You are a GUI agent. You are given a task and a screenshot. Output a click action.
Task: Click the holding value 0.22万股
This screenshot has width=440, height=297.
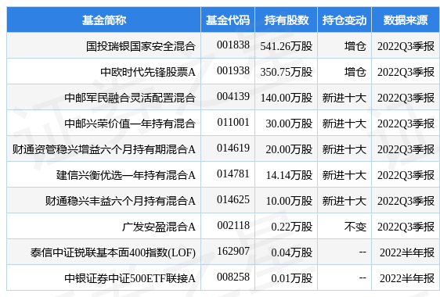pos(292,227)
